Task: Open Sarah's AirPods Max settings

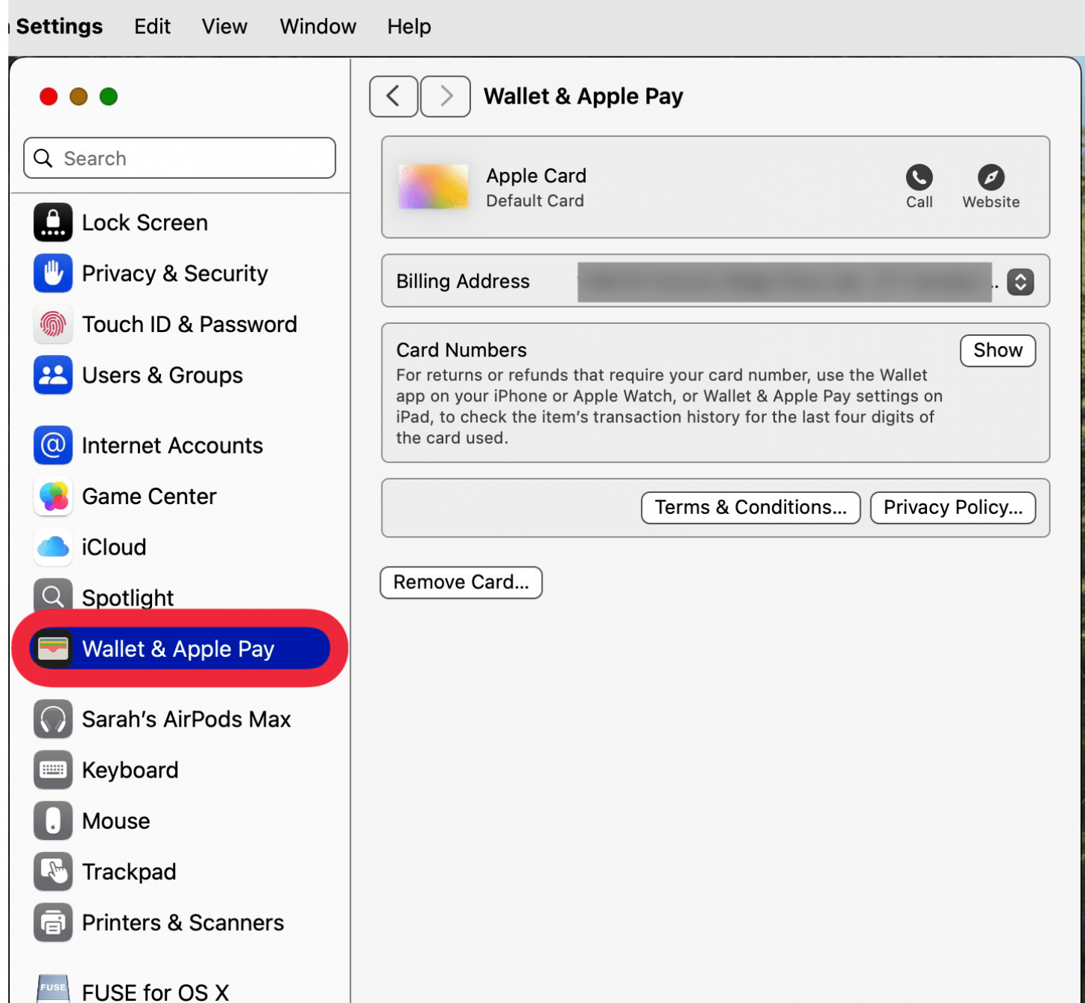Action: tap(186, 719)
